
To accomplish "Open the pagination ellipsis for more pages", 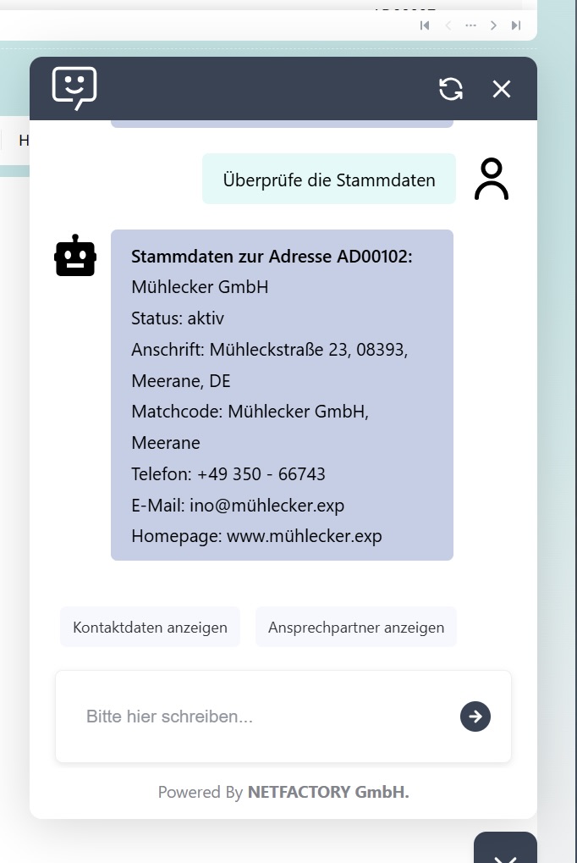I will pos(471,25).
